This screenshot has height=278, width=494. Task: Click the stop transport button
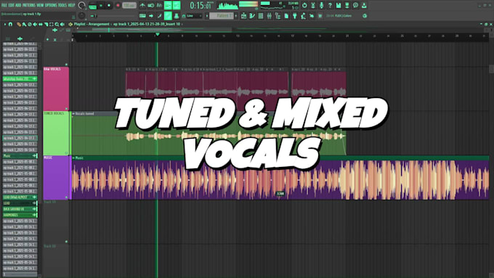pyautogui.click(x=109, y=5)
